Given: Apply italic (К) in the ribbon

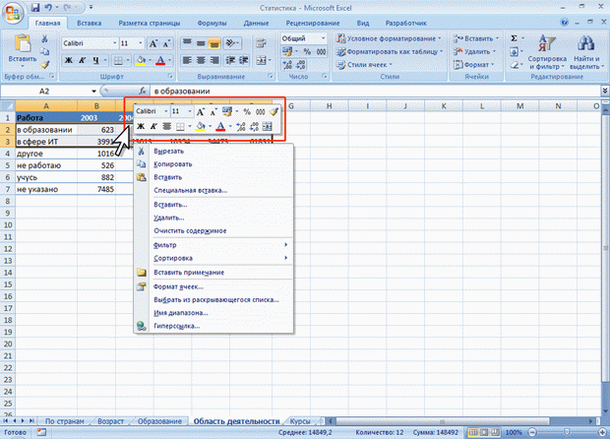Looking at the screenshot, I should [82, 60].
